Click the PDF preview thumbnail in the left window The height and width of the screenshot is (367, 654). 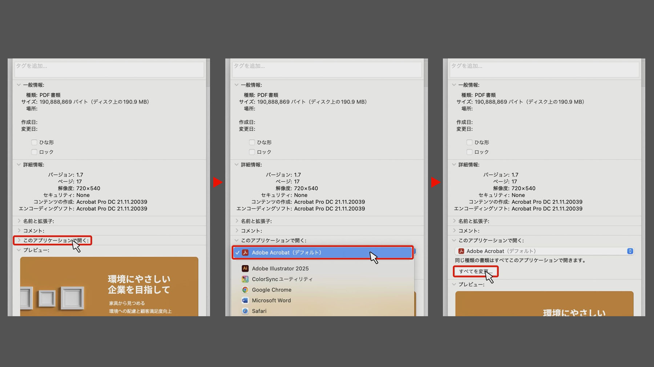[109, 286]
